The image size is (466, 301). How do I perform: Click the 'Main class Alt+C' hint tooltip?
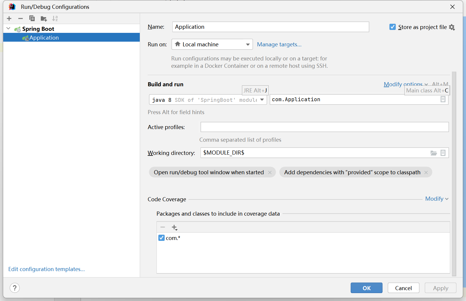[427, 90]
